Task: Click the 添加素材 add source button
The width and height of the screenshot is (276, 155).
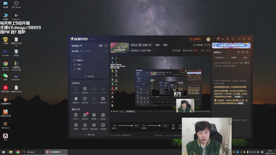Action: (x=90, y=76)
